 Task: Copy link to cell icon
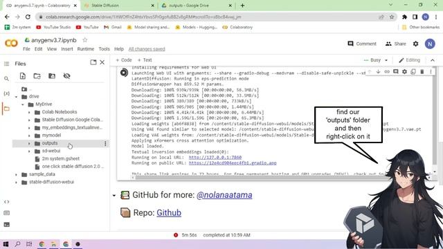pos(387,72)
